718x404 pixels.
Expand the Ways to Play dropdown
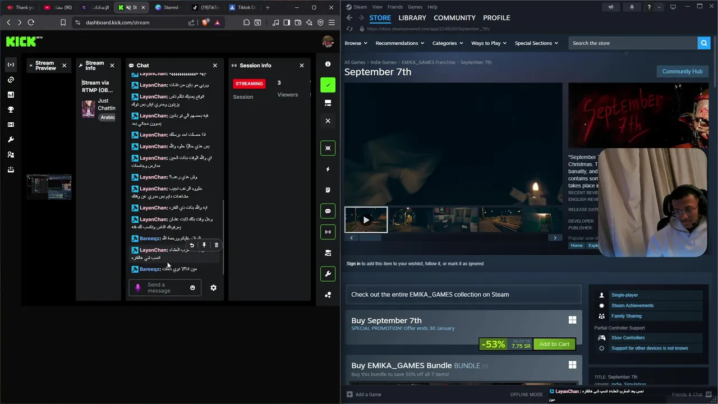coord(489,43)
